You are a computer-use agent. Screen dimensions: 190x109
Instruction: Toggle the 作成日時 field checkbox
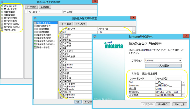point(61,92)
